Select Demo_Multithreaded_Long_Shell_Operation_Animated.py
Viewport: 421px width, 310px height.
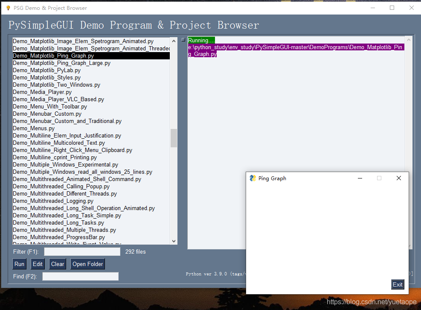coord(91,208)
